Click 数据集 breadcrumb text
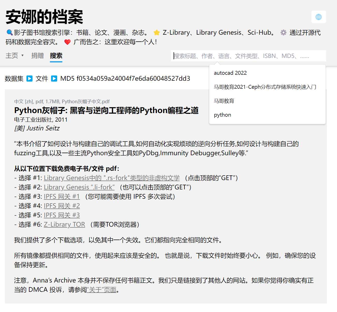The height and width of the screenshot is (312, 337). click(14, 78)
